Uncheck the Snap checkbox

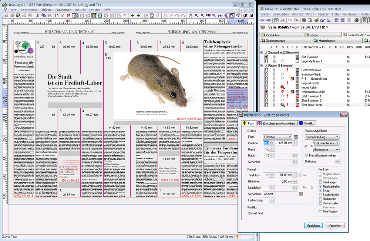320,191
